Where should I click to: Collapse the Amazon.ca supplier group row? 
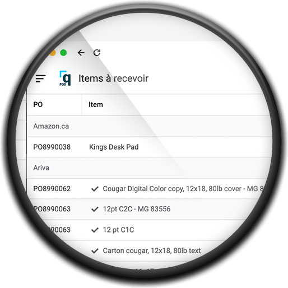[150, 126]
